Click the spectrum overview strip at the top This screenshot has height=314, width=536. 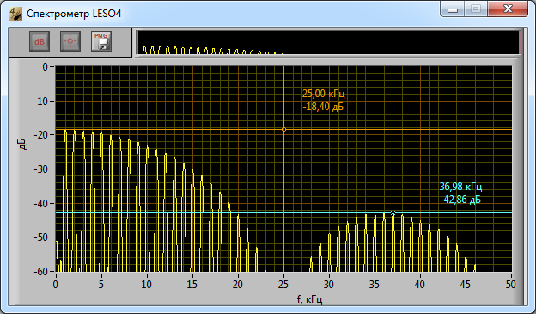pos(328,42)
